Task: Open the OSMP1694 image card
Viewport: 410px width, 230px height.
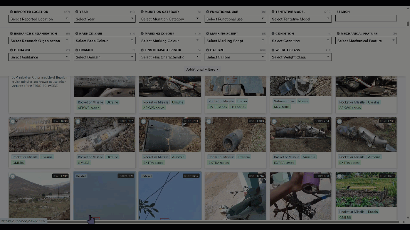Action: coord(235,196)
